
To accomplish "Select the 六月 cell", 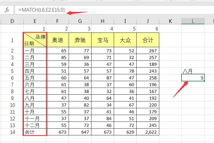I will coord(35,84).
